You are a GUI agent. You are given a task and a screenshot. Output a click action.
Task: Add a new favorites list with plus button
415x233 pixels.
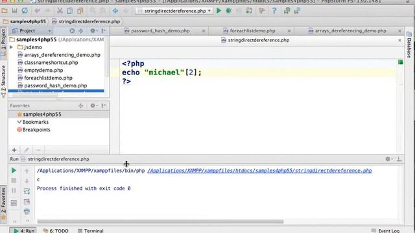[x=14, y=150]
